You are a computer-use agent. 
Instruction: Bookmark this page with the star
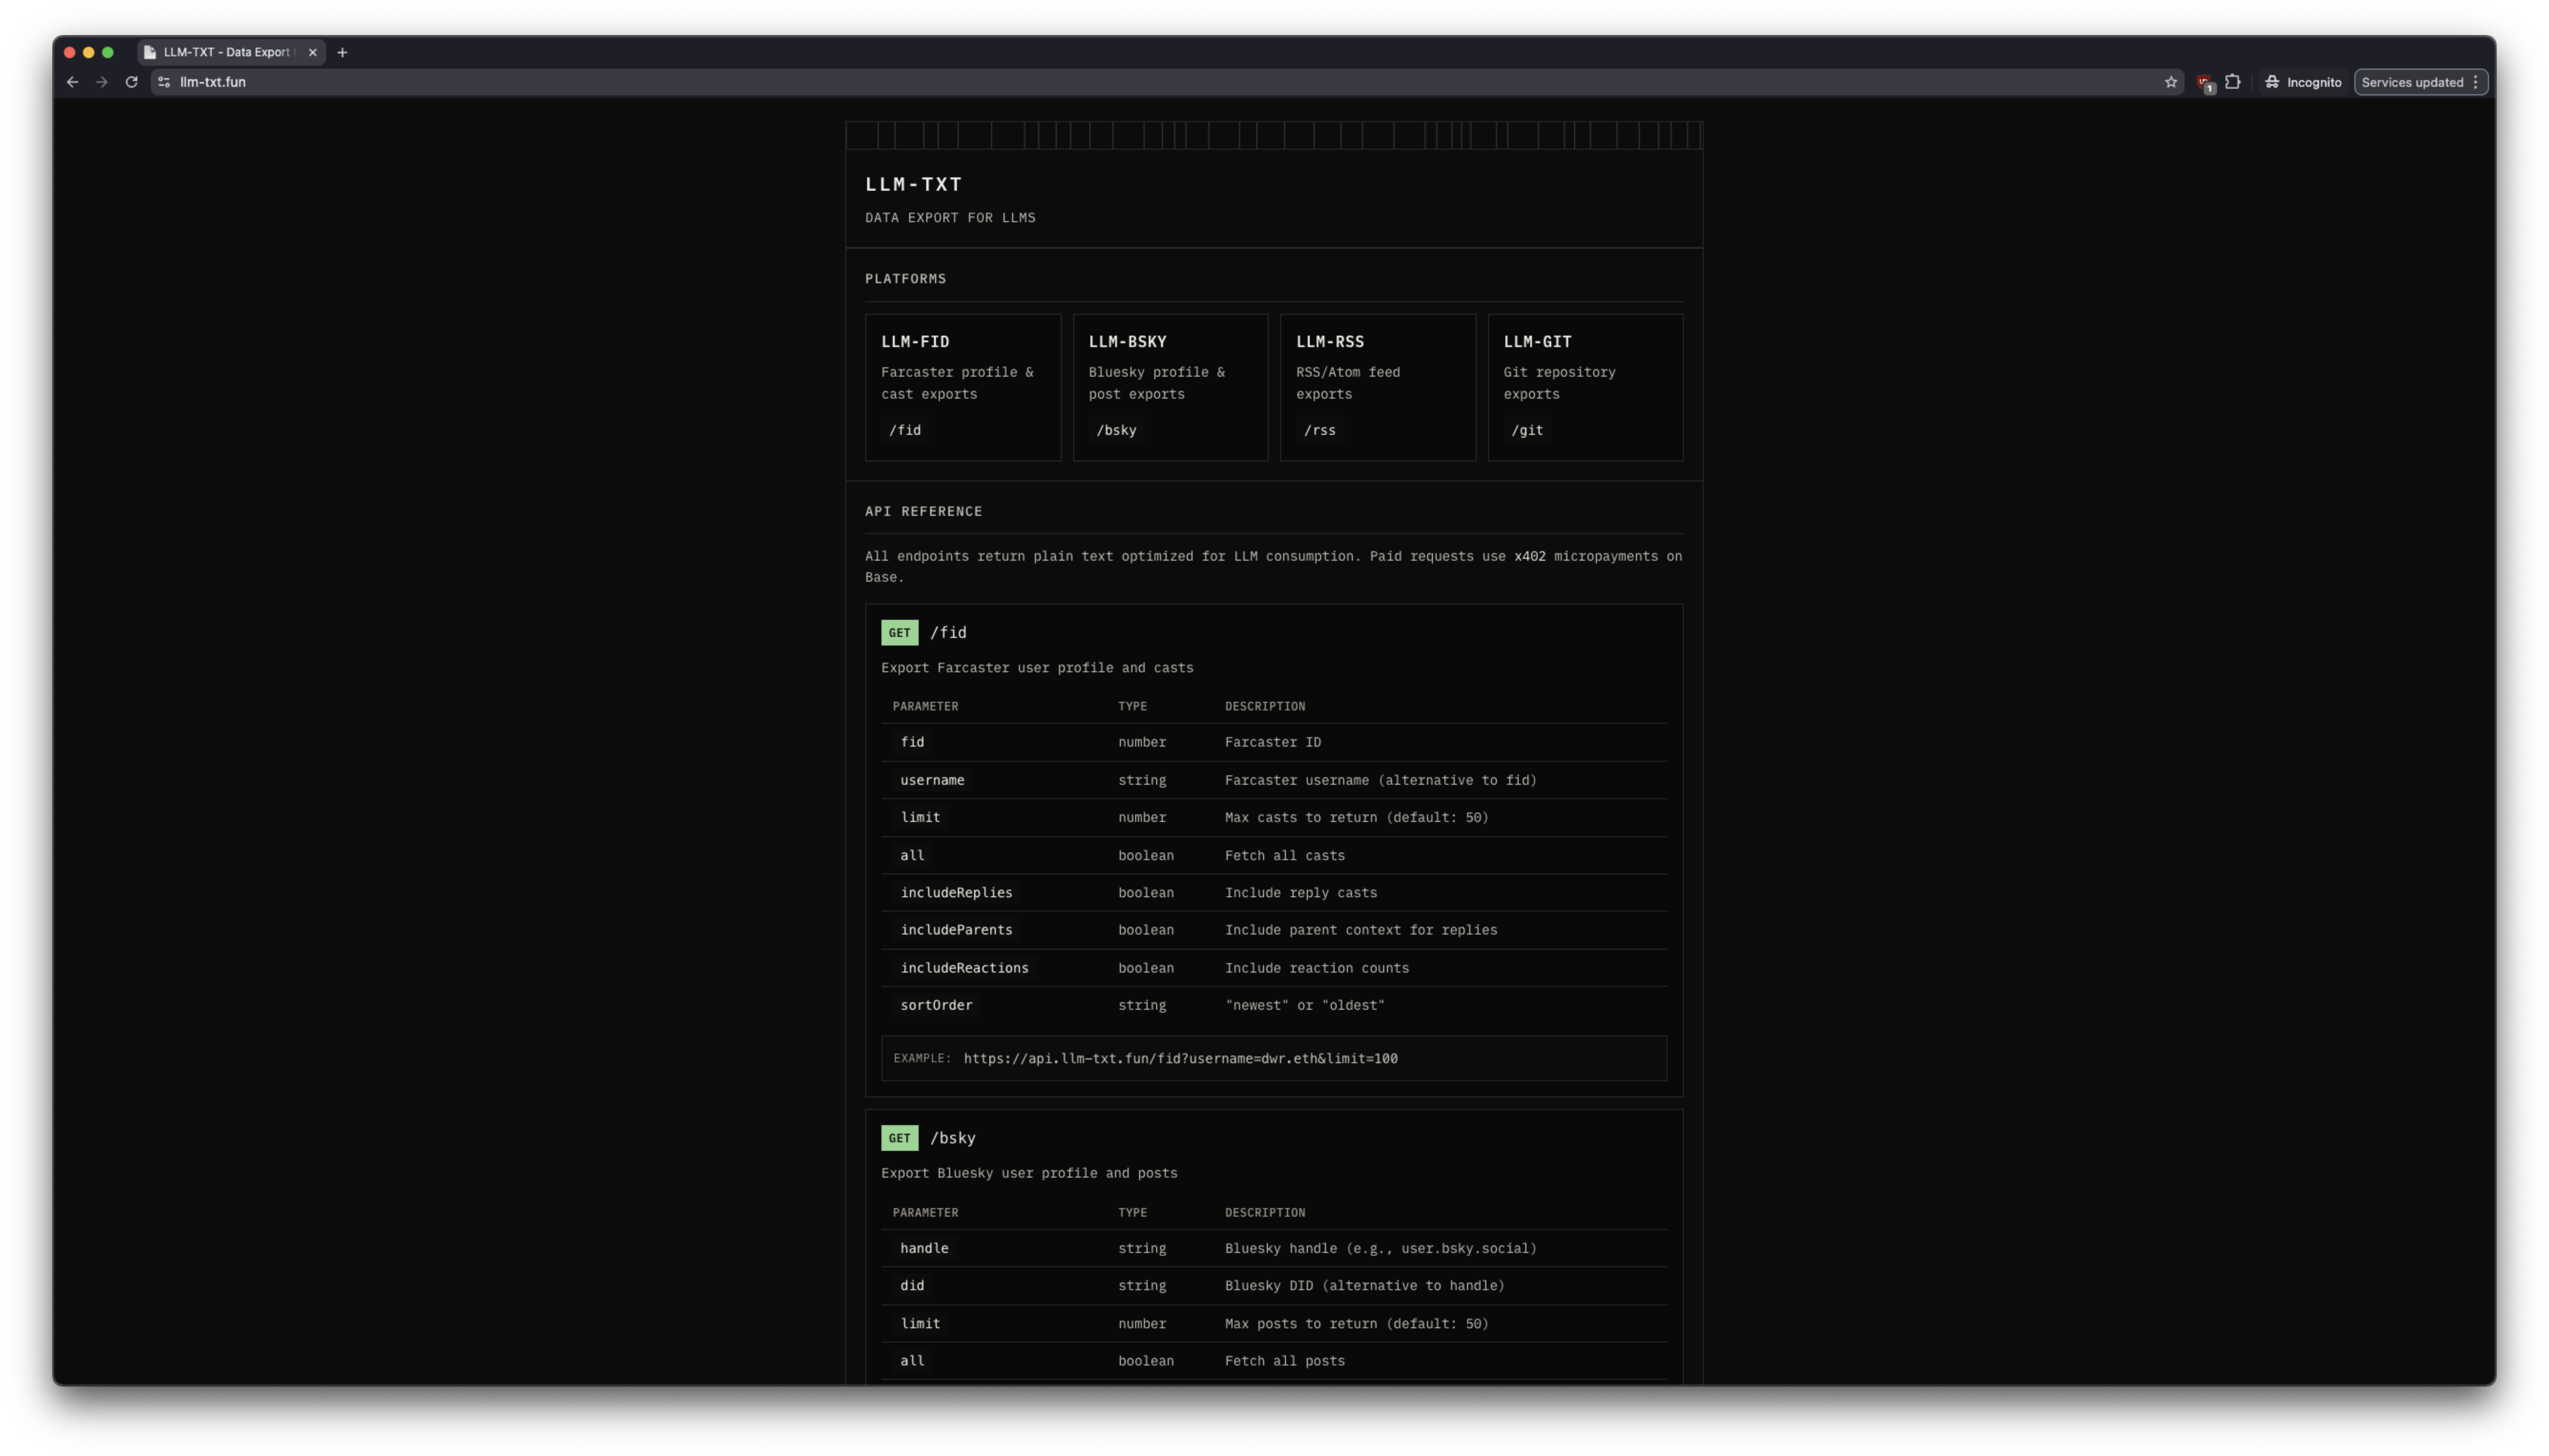(2170, 82)
